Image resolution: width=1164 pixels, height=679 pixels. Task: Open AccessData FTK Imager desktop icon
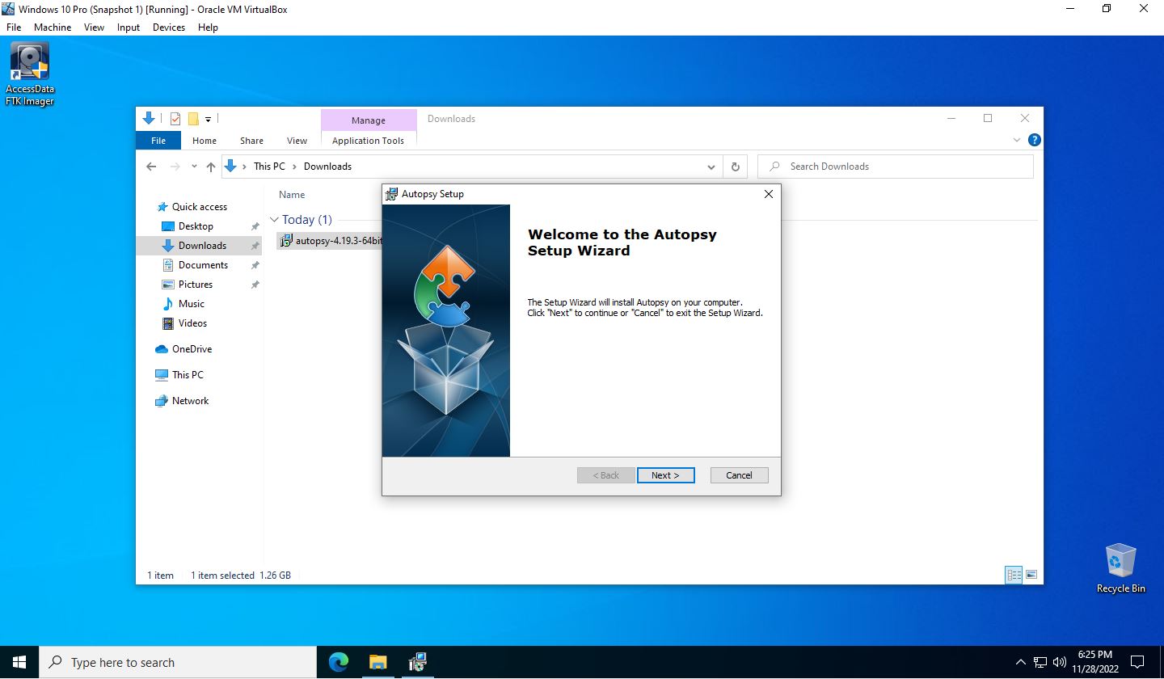coord(30,74)
